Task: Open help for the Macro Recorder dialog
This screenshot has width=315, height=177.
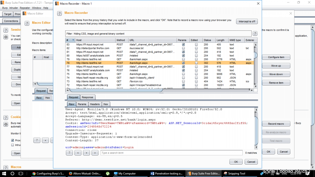Action: pyautogui.click(x=59, y=13)
